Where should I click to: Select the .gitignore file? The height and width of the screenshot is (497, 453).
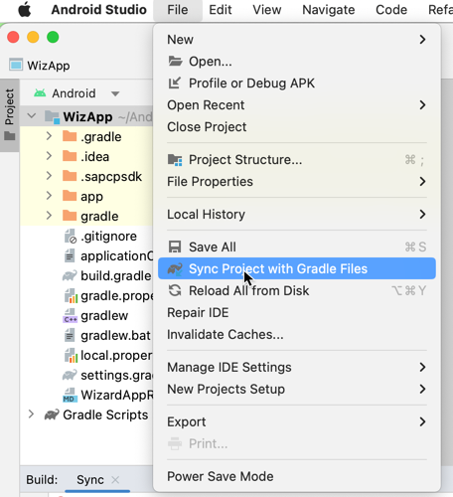pyautogui.click(x=108, y=237)
